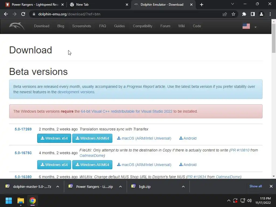Switch to the New Tab tab
The width and height of the screenshot is (276, 207).
pyautogui.click(x=99, y=5)
